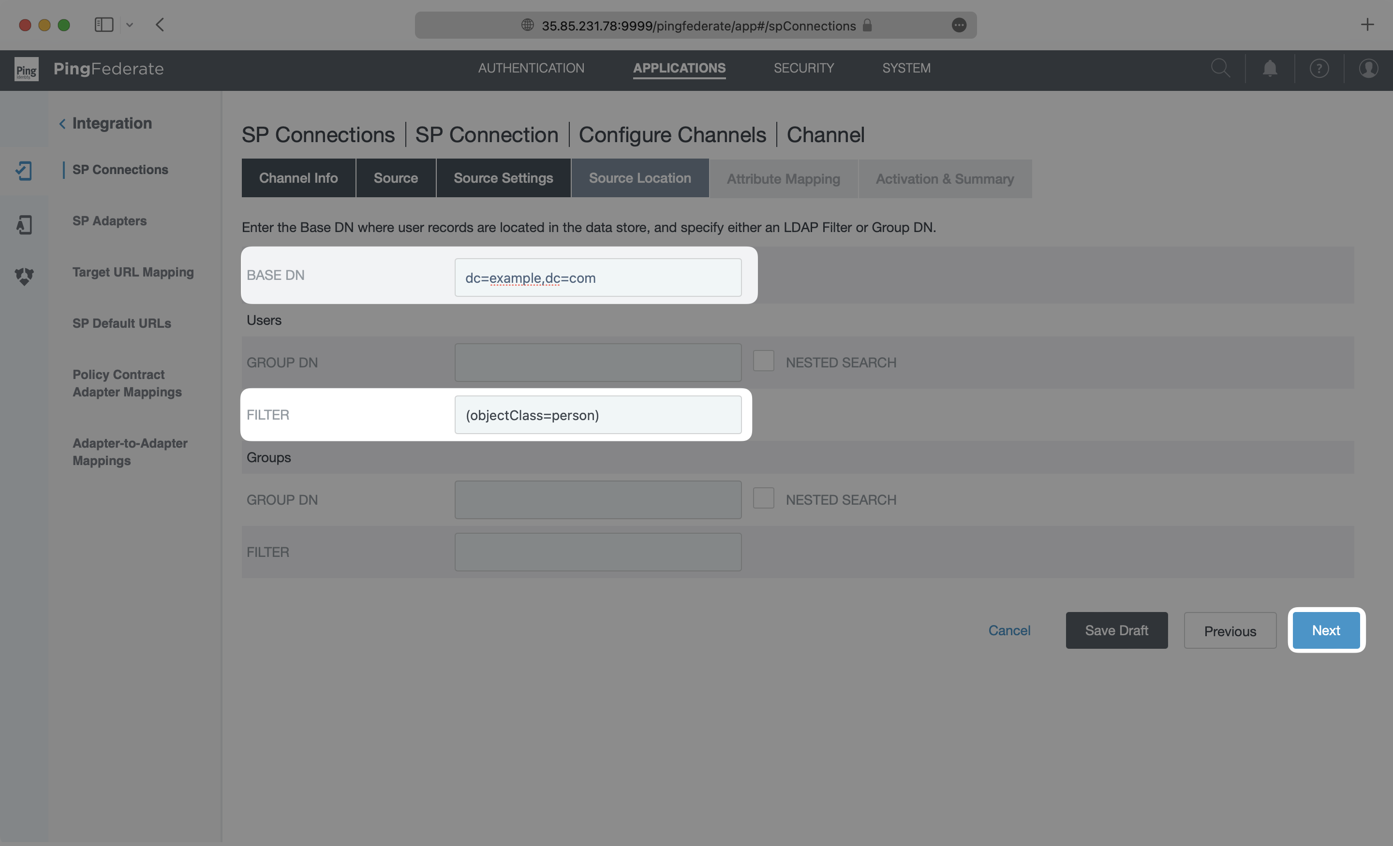The height and width of the screenshot is (846, 1393).
Task: Enable nested search for Groups
Action: point(764,498)
